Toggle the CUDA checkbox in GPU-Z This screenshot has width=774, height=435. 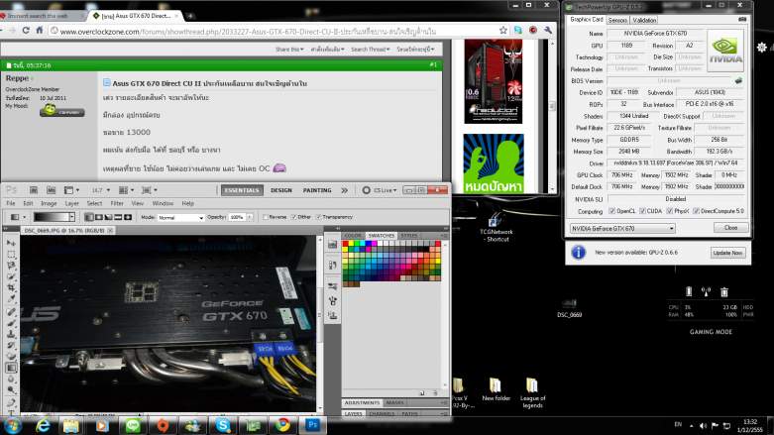643,211
